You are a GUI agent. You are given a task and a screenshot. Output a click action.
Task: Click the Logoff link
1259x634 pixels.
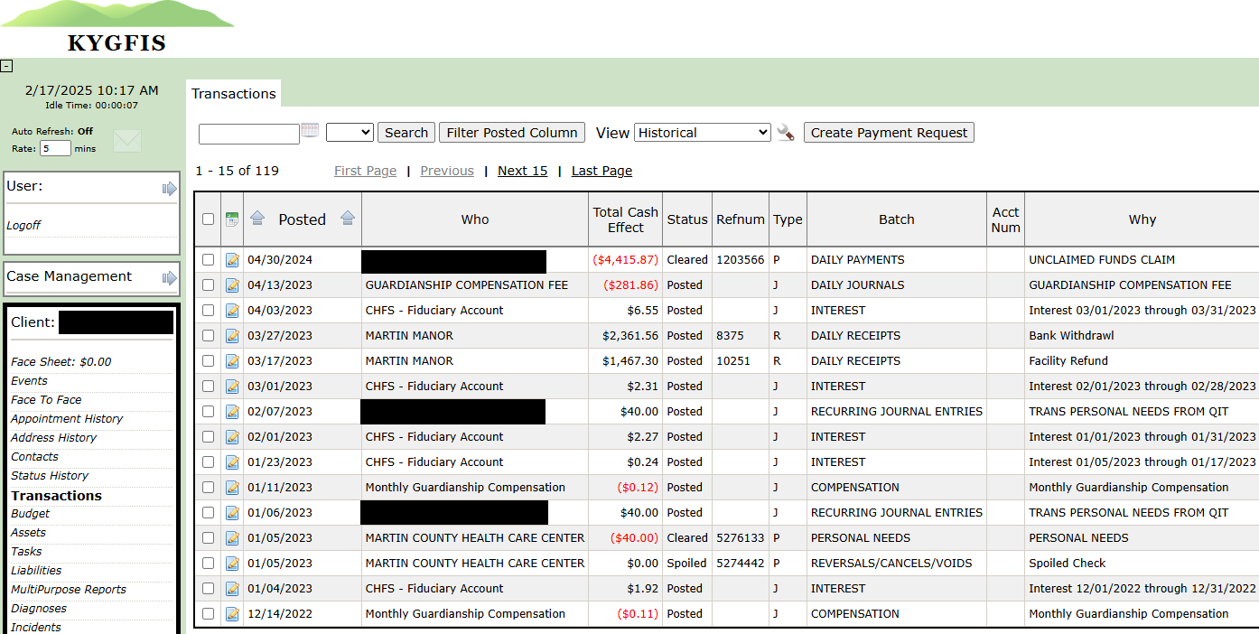[23, 226]
